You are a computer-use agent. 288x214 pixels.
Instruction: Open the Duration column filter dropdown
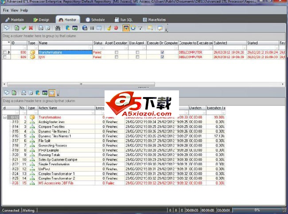pyautogui.click(x=204, y=113)
